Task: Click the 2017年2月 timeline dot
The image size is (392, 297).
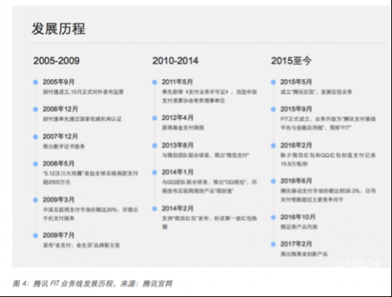Action: click(274, 244)
